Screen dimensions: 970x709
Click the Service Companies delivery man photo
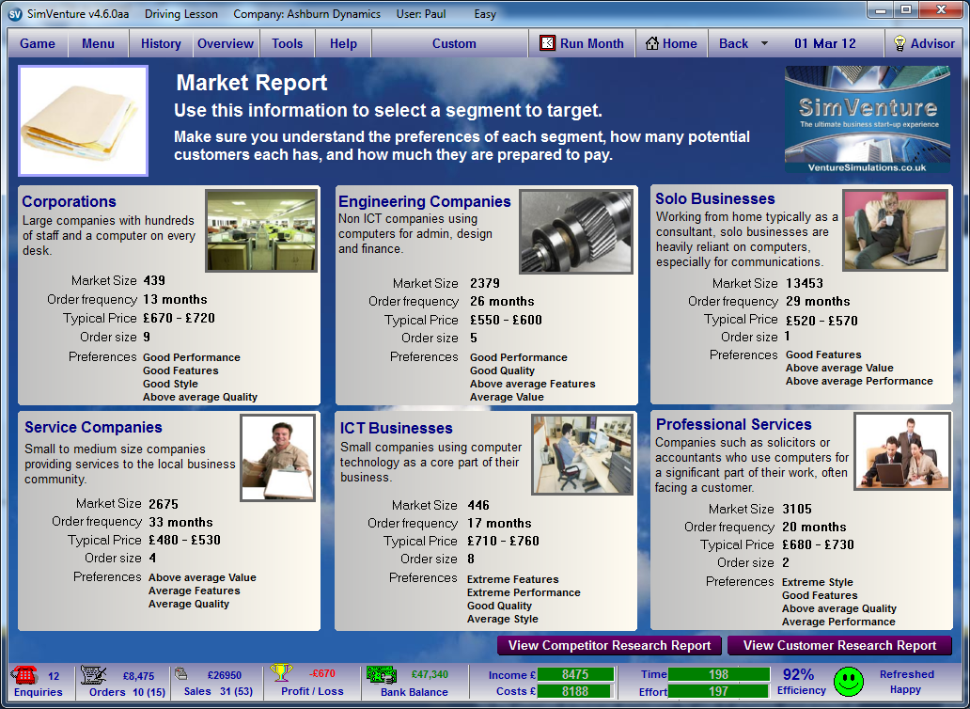coord(278,458)
